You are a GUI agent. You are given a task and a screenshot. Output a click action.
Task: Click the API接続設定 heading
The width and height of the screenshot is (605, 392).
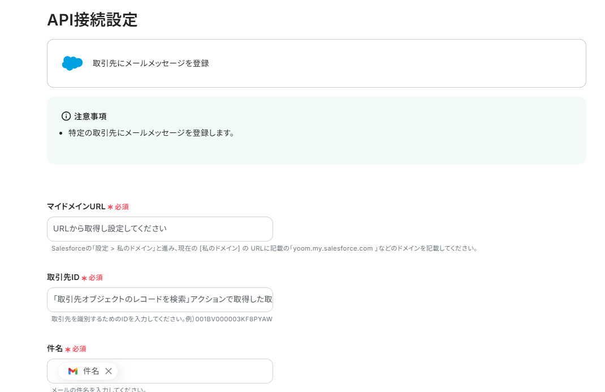[92, 20]
